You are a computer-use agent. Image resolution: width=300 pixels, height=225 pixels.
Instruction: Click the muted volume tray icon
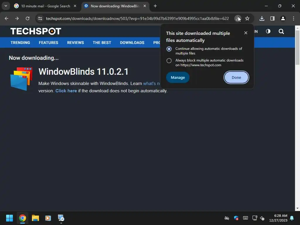(x=262, y=218)
